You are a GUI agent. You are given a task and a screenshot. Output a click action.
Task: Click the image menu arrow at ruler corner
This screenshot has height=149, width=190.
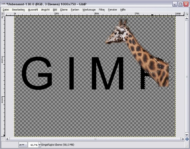[x=3, y=14]
